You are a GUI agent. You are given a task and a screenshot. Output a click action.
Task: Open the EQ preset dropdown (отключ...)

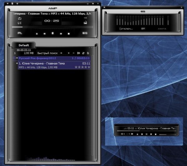[x=126, y=29]
